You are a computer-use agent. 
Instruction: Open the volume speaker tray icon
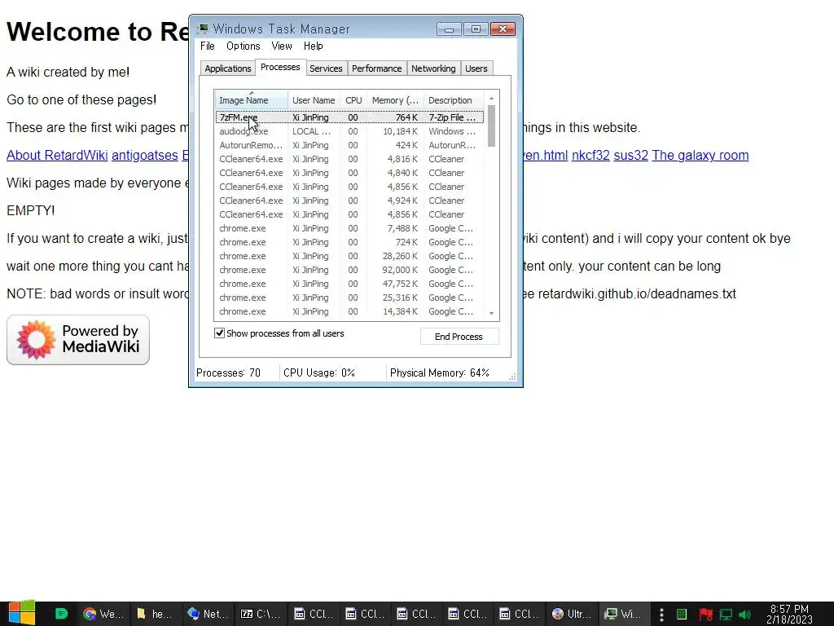click(x=744, y=615)
